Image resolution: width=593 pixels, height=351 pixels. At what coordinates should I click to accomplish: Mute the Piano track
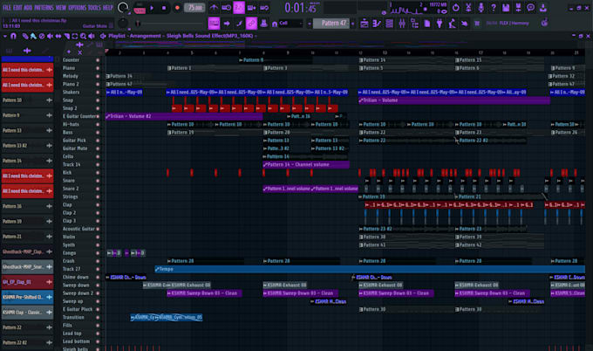coord(98,68)
